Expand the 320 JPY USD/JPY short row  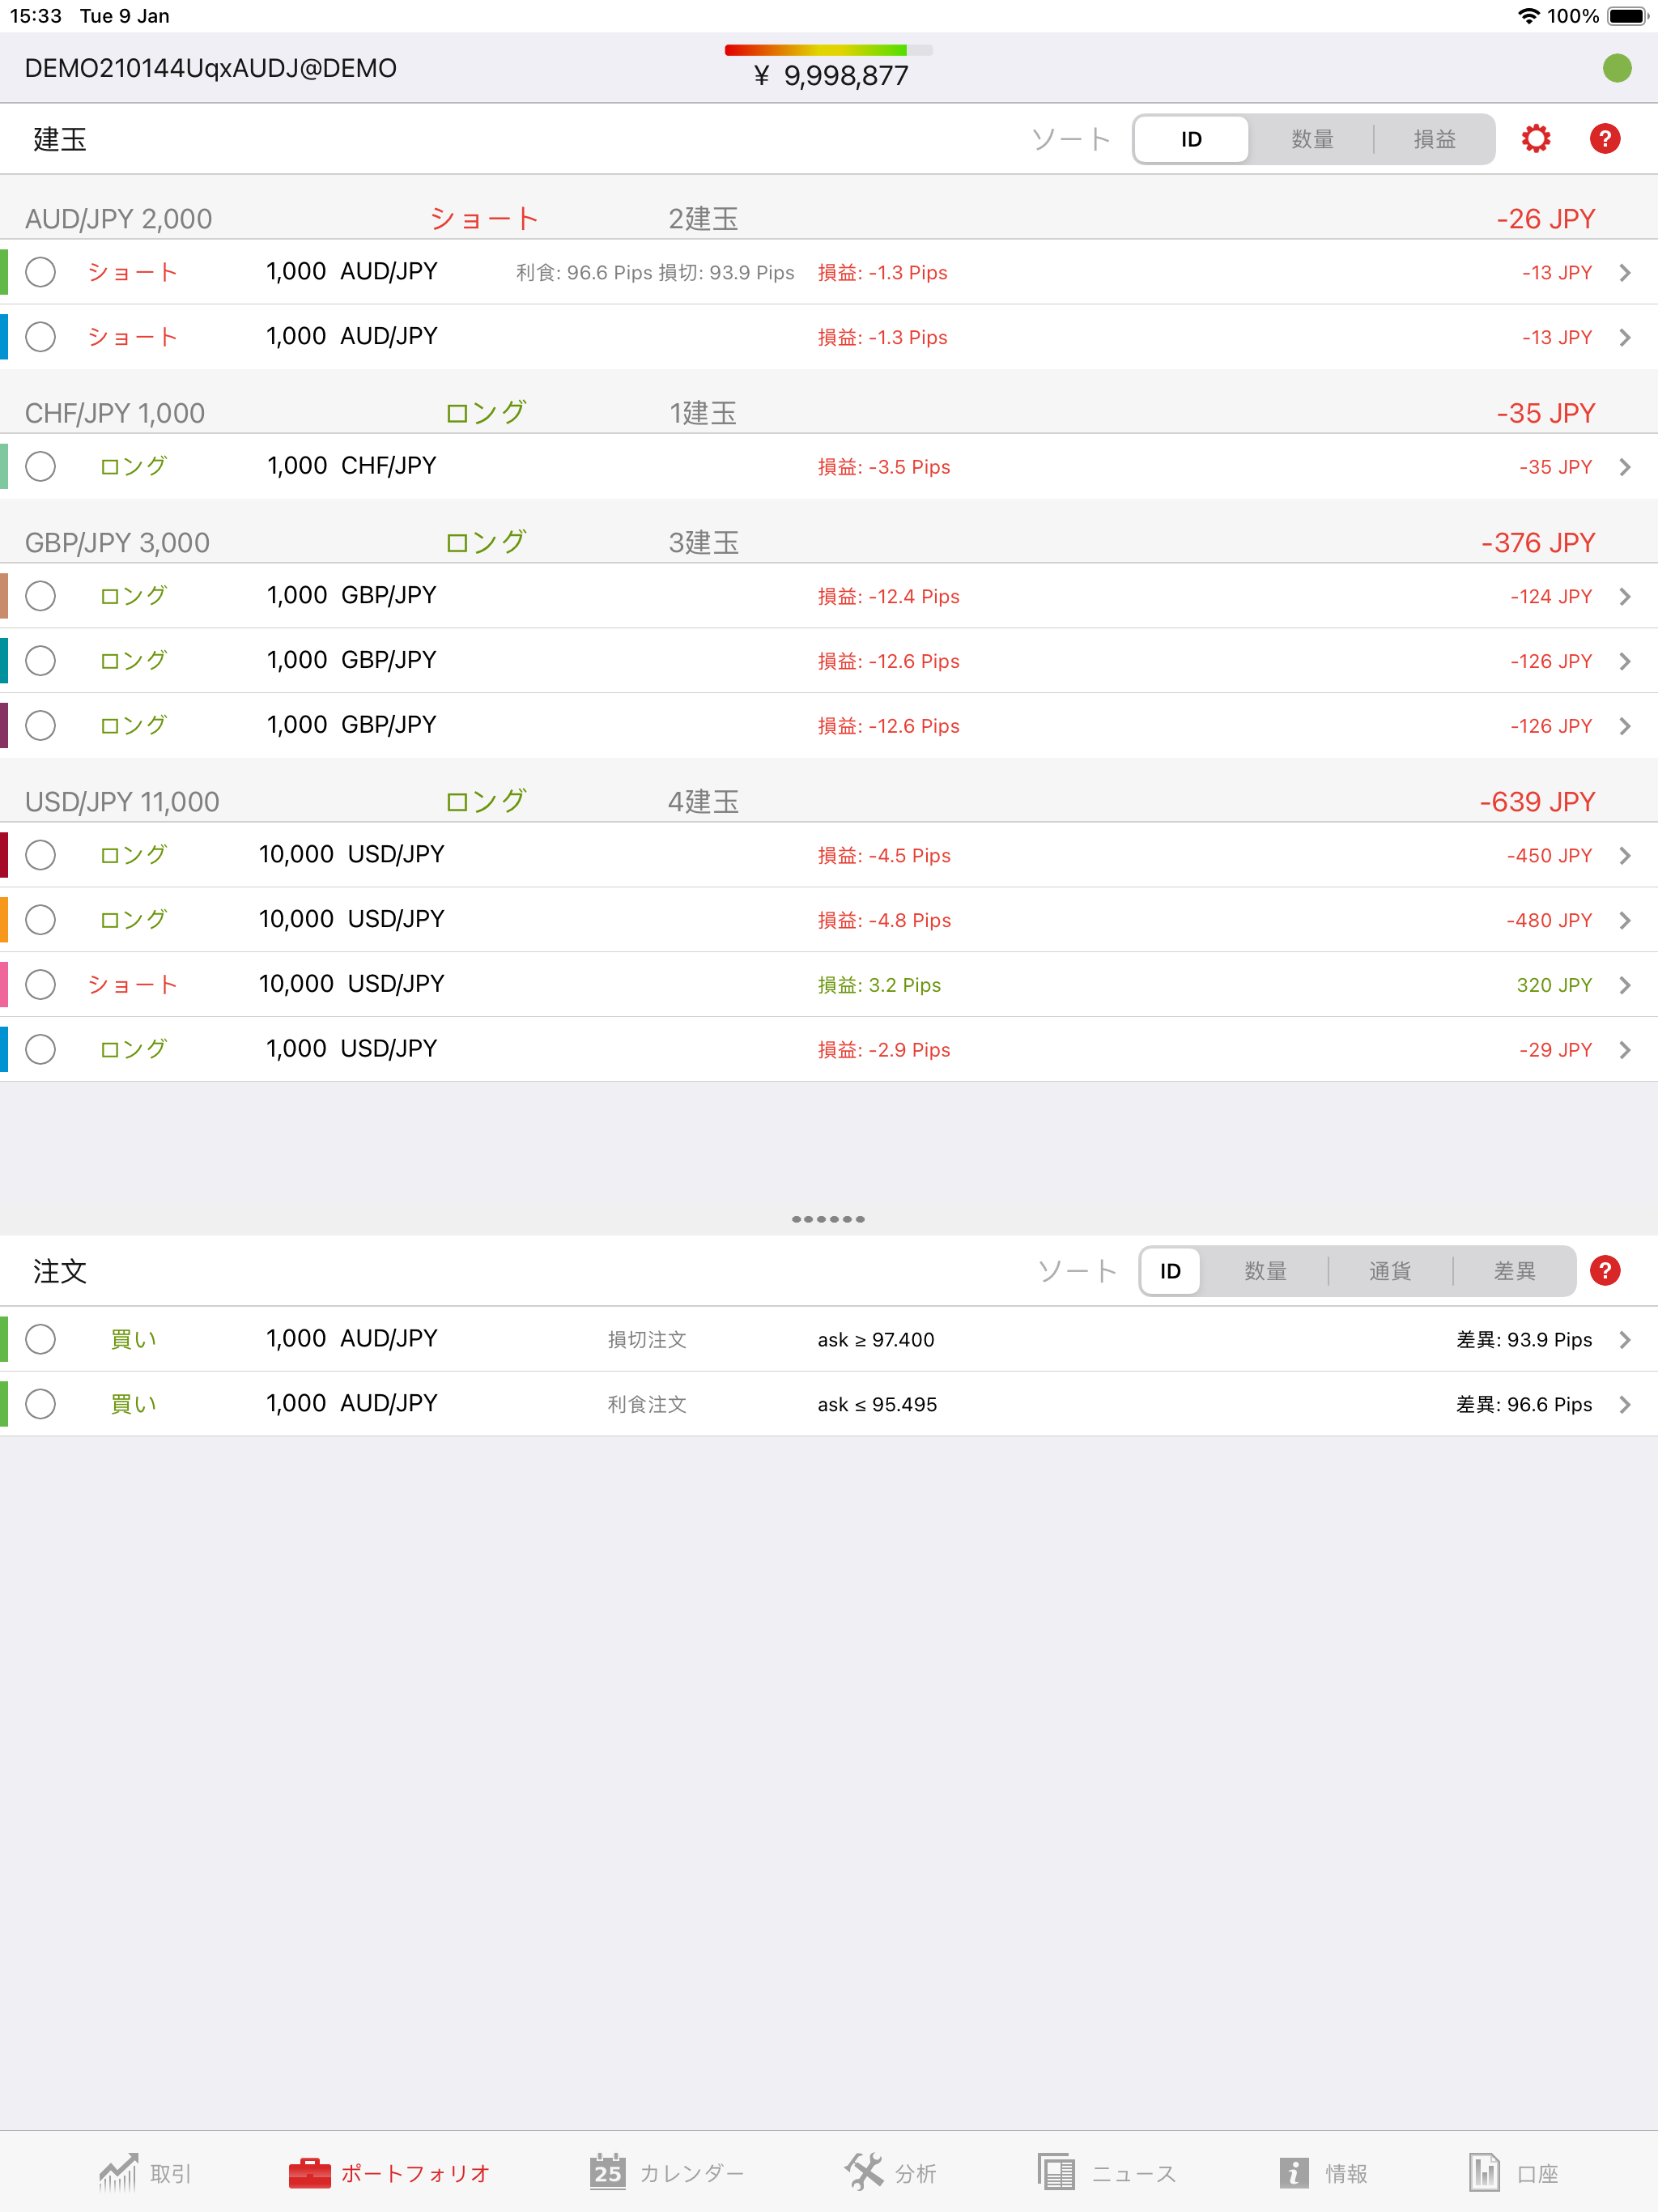1624,985
